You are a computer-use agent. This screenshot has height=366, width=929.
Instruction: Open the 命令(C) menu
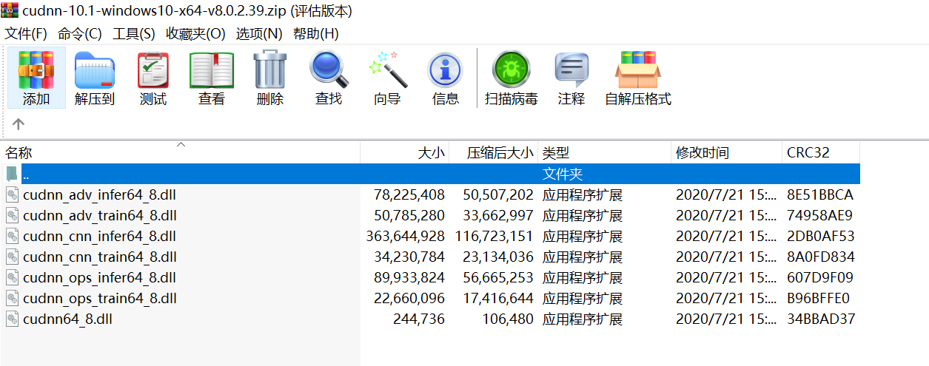pyautogui.click(x=80, y=34)
